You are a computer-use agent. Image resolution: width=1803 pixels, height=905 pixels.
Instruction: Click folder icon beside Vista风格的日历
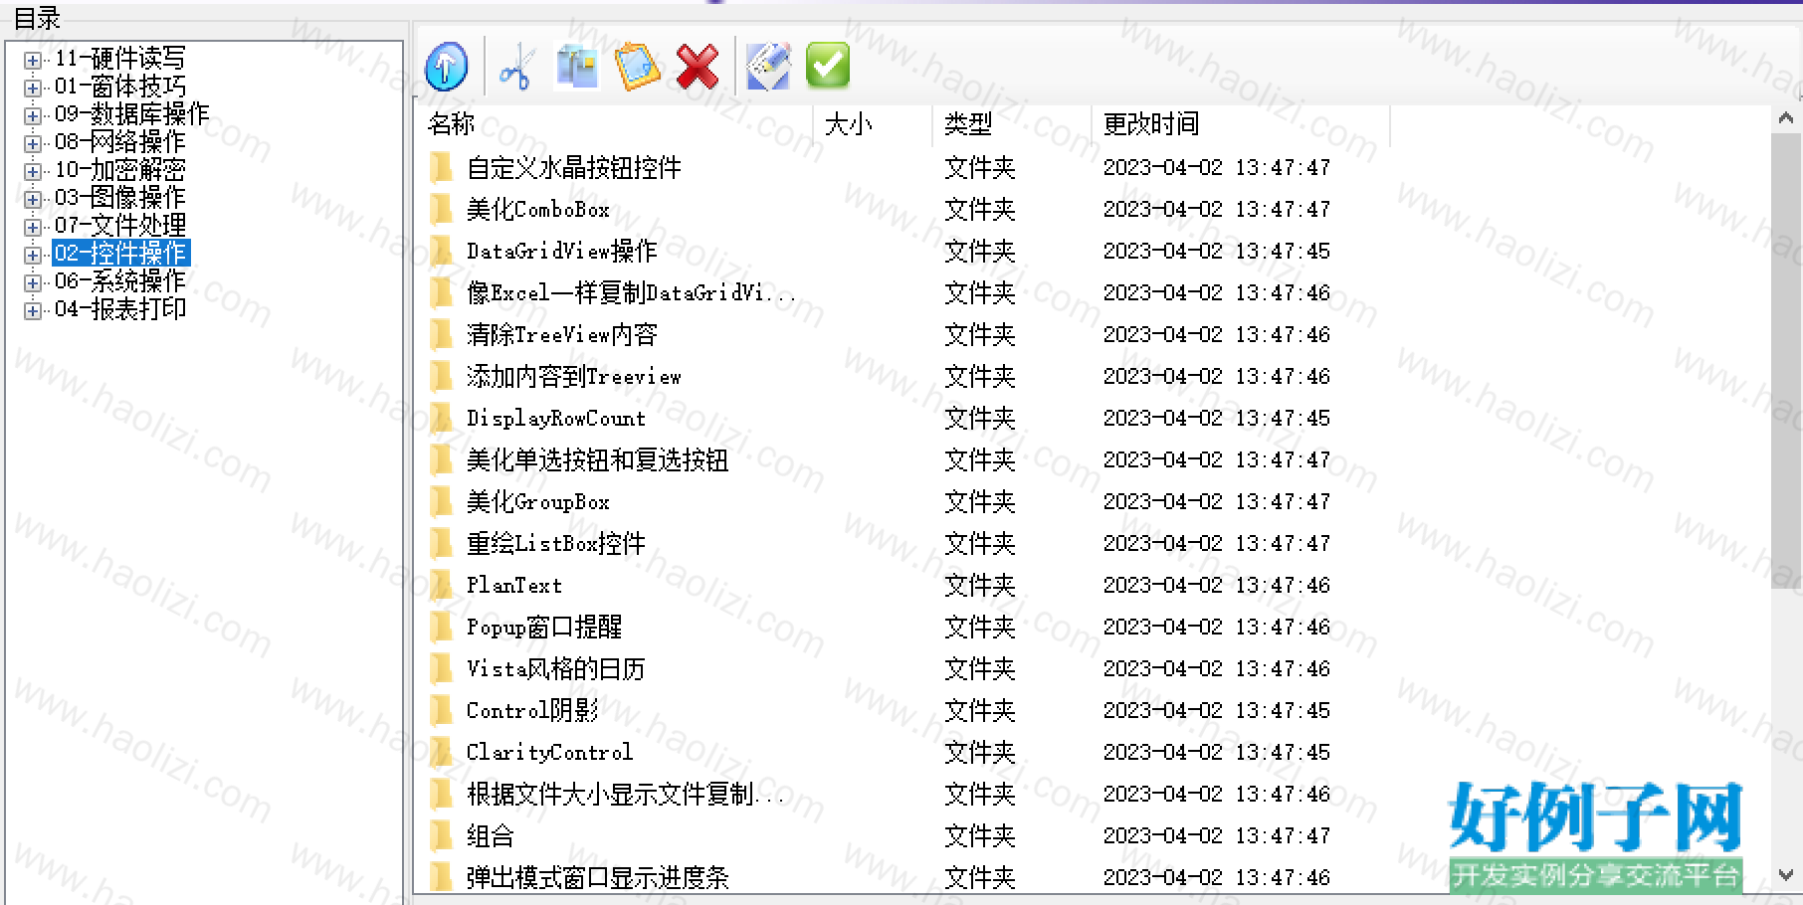coord(441,668)
